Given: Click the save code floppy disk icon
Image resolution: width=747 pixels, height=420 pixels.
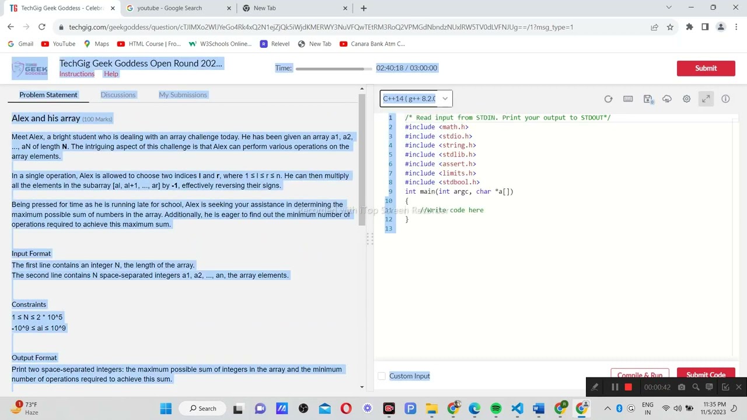Looking at the screenshot, I should click(x=648, y=99).
